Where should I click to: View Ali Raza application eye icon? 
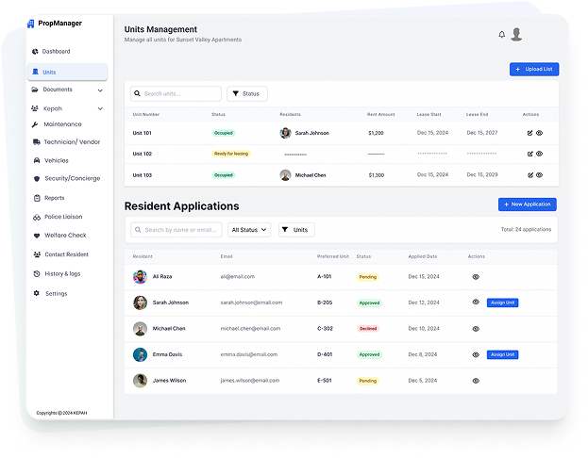(476, 277)
